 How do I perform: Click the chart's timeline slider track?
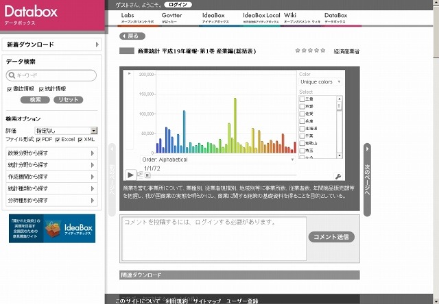pyautogui.click(x=221, y=175)
